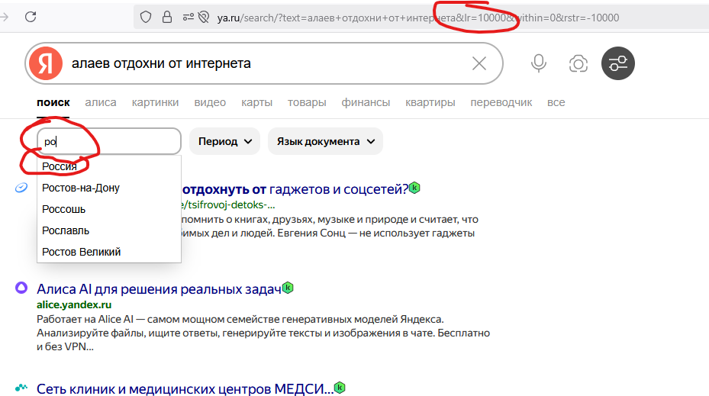The width and height of the screenshot is (709, 396).
Task: Pick Ростов Великий from the suggestions
Action: [x=81, y=252]
